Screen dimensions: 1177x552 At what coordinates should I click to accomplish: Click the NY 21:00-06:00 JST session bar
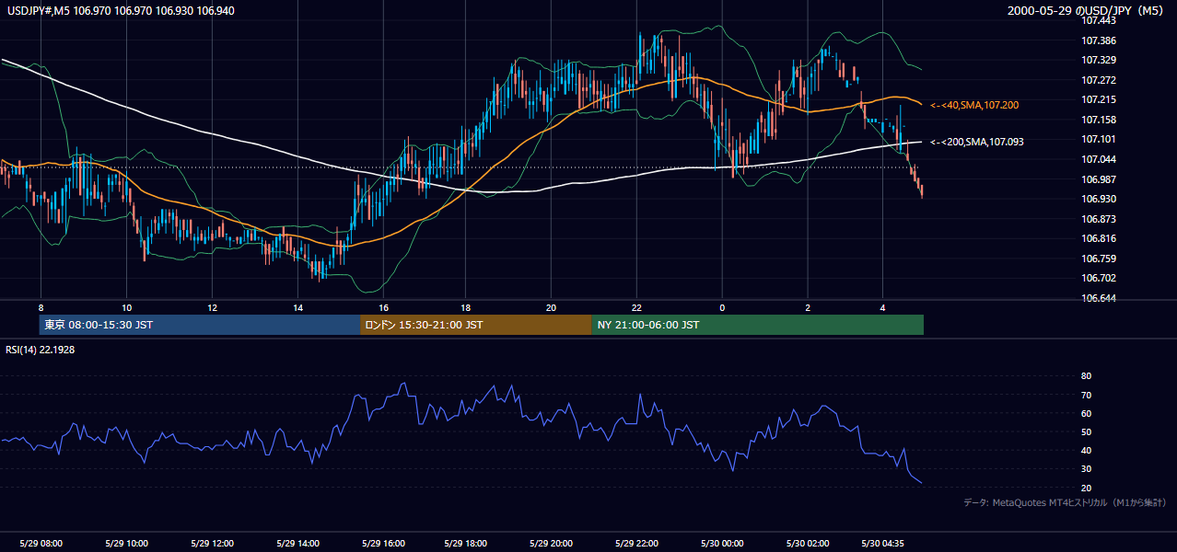(x=757, y=325)
